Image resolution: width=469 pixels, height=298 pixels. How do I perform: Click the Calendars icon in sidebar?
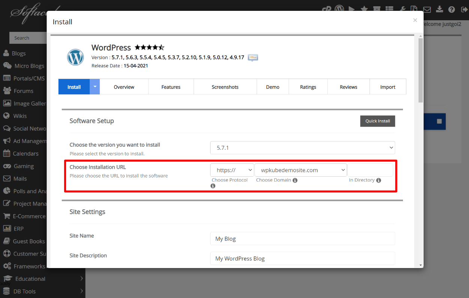point(6,153)
